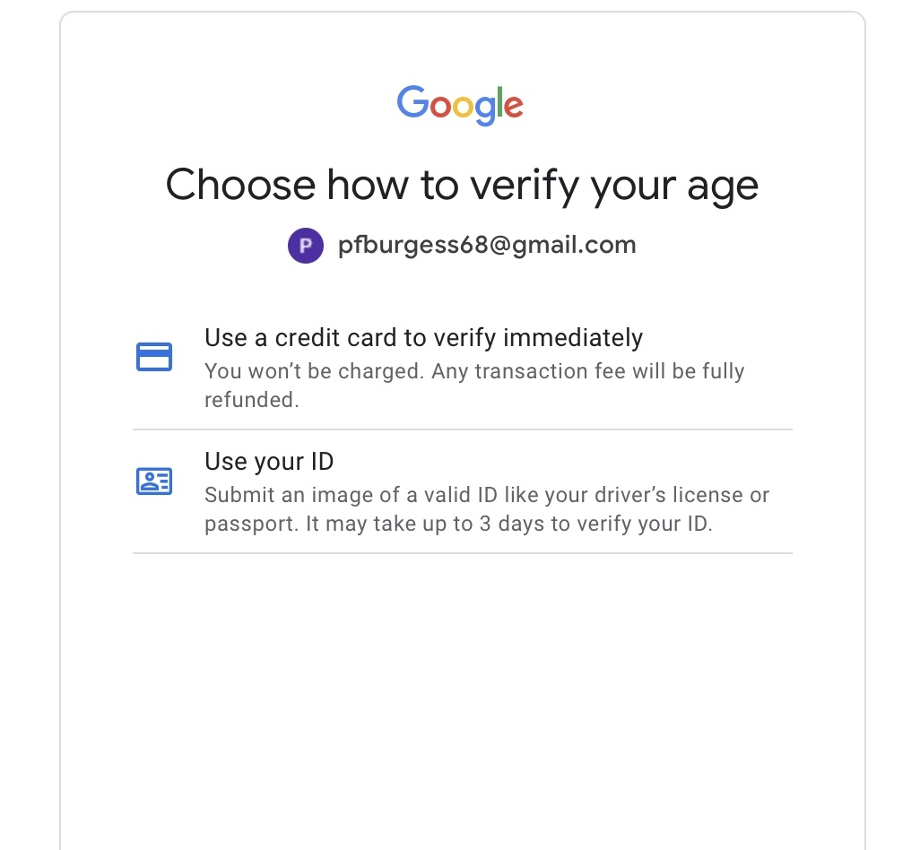Click 'gmail.com' portion of the email
The height and width of the screenshot is (850, 920).
click(575, 245)
